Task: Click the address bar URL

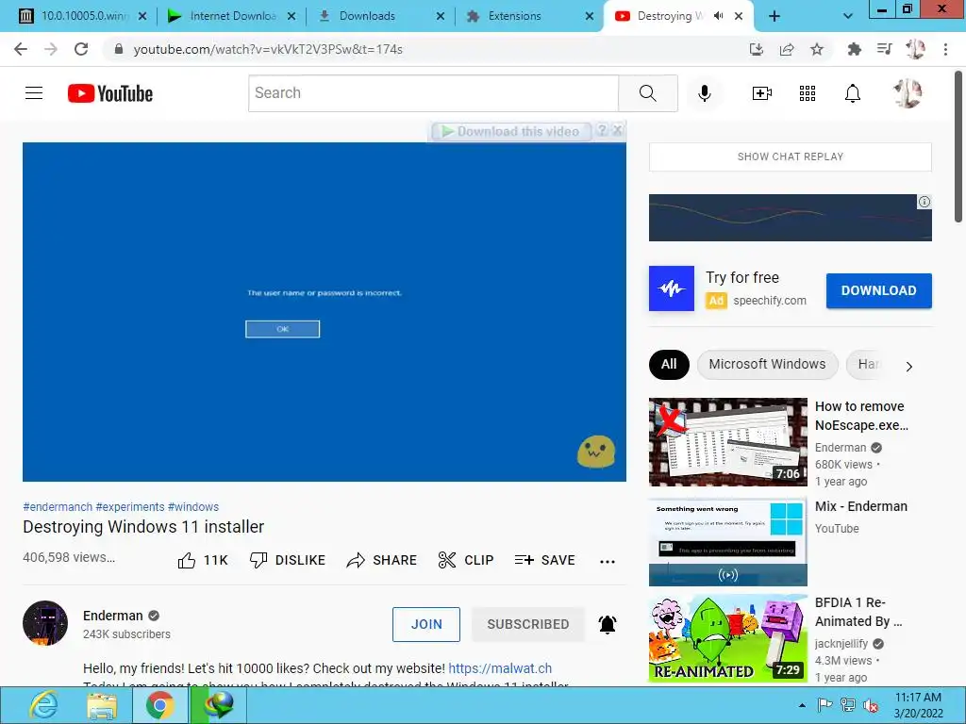Action: pyautogui.click(x=268, y=49)
